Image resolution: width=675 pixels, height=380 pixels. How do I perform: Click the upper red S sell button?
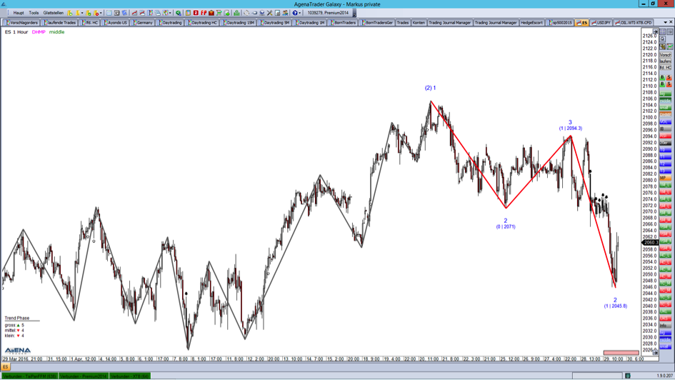(x=669, y=77)
